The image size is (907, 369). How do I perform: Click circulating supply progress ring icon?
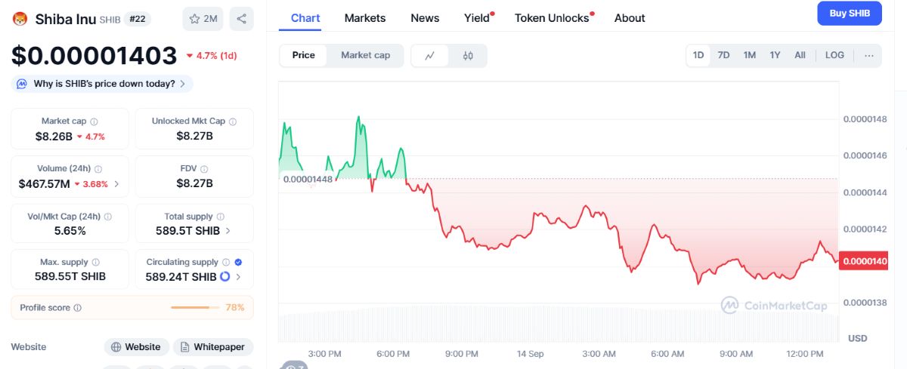coord(224,277)
